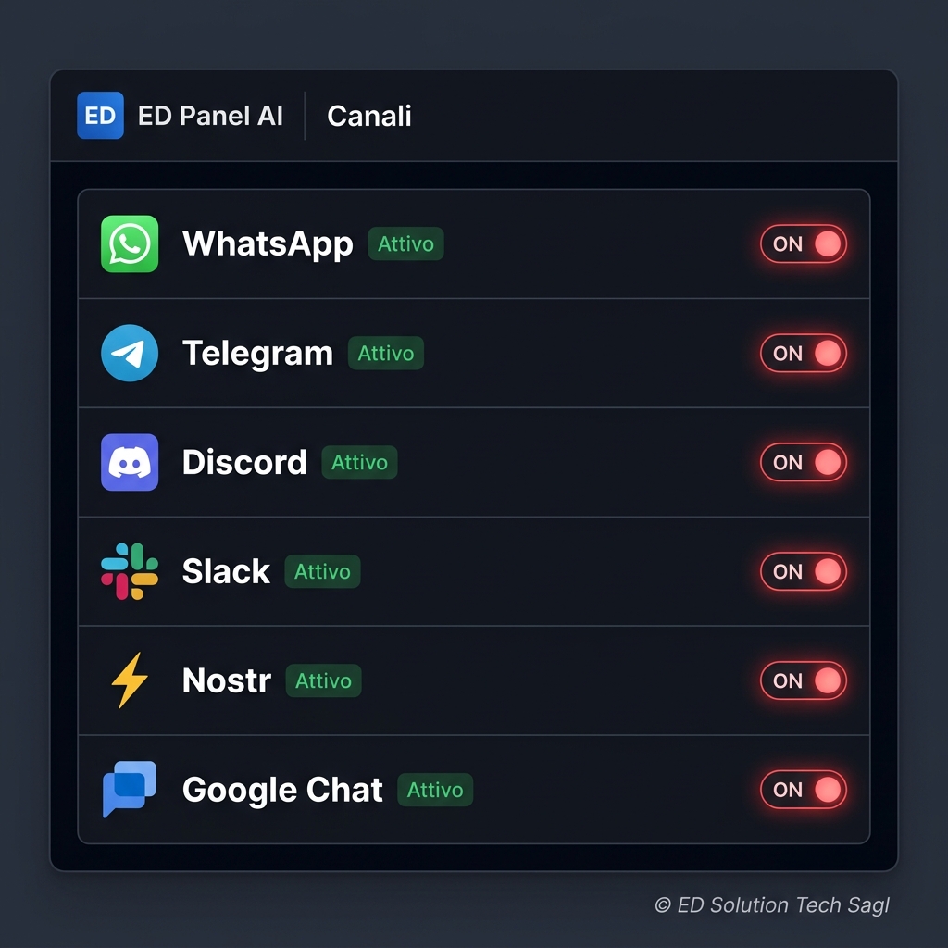Select the Telegram paper plane icon

click(130, 353)
